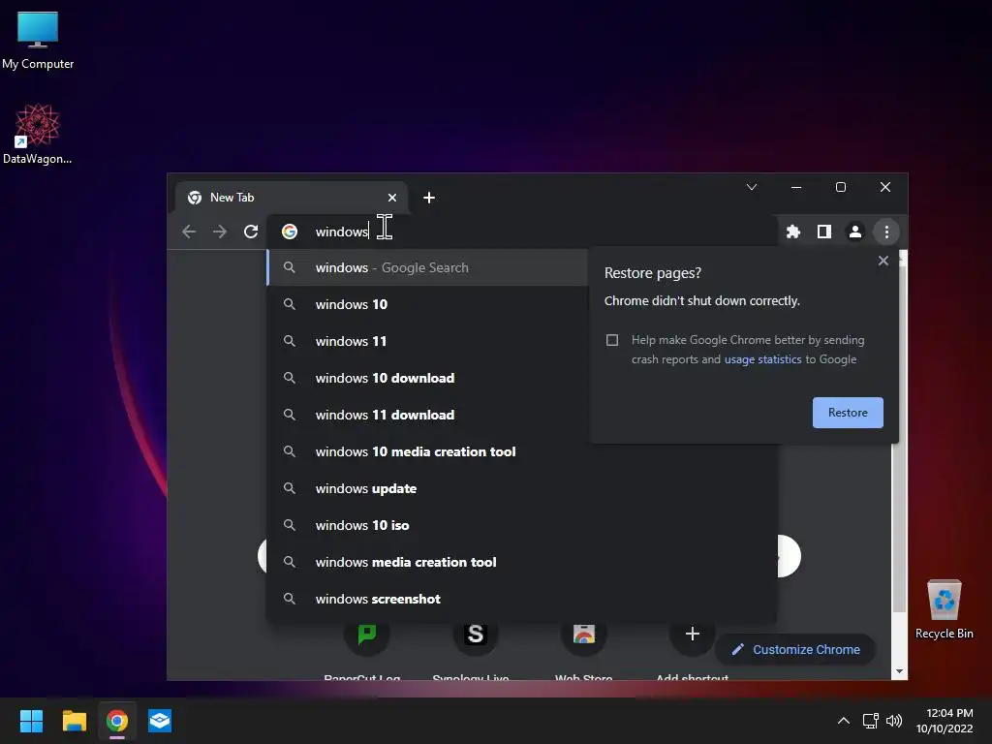Click into the address bar text field

[522, 232]
